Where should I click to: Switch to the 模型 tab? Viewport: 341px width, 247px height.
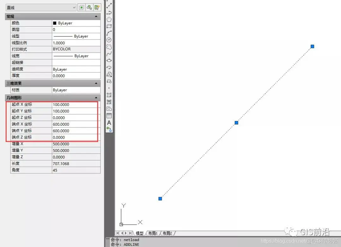click(x=140, y=233)
